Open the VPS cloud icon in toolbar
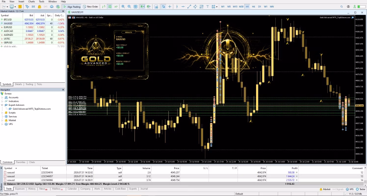 point(52,6)
